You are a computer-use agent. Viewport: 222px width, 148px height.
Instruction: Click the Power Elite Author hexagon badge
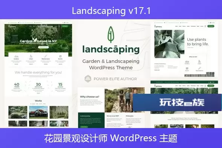point(88,79)
